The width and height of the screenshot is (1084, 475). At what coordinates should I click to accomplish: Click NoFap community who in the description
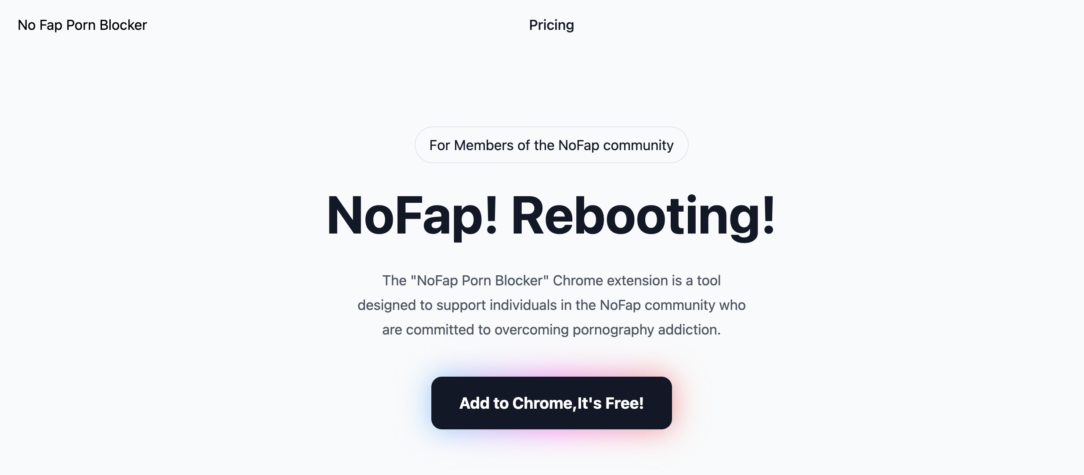pos(672,305)
